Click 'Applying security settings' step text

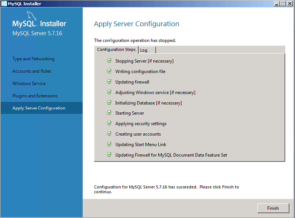(141, 124)
